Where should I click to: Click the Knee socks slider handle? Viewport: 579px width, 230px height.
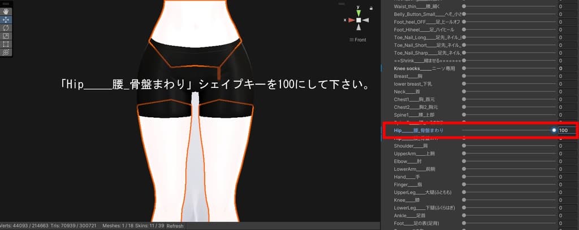tap(464, 68)
